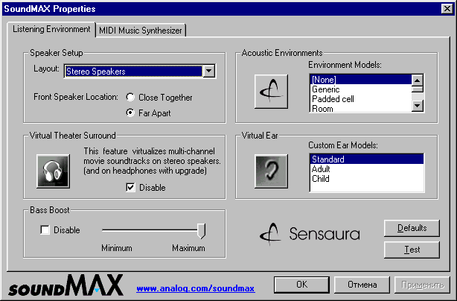Switch to the MIDI Music Synthesizer tab
457x301 pixels.
[141, 31]
